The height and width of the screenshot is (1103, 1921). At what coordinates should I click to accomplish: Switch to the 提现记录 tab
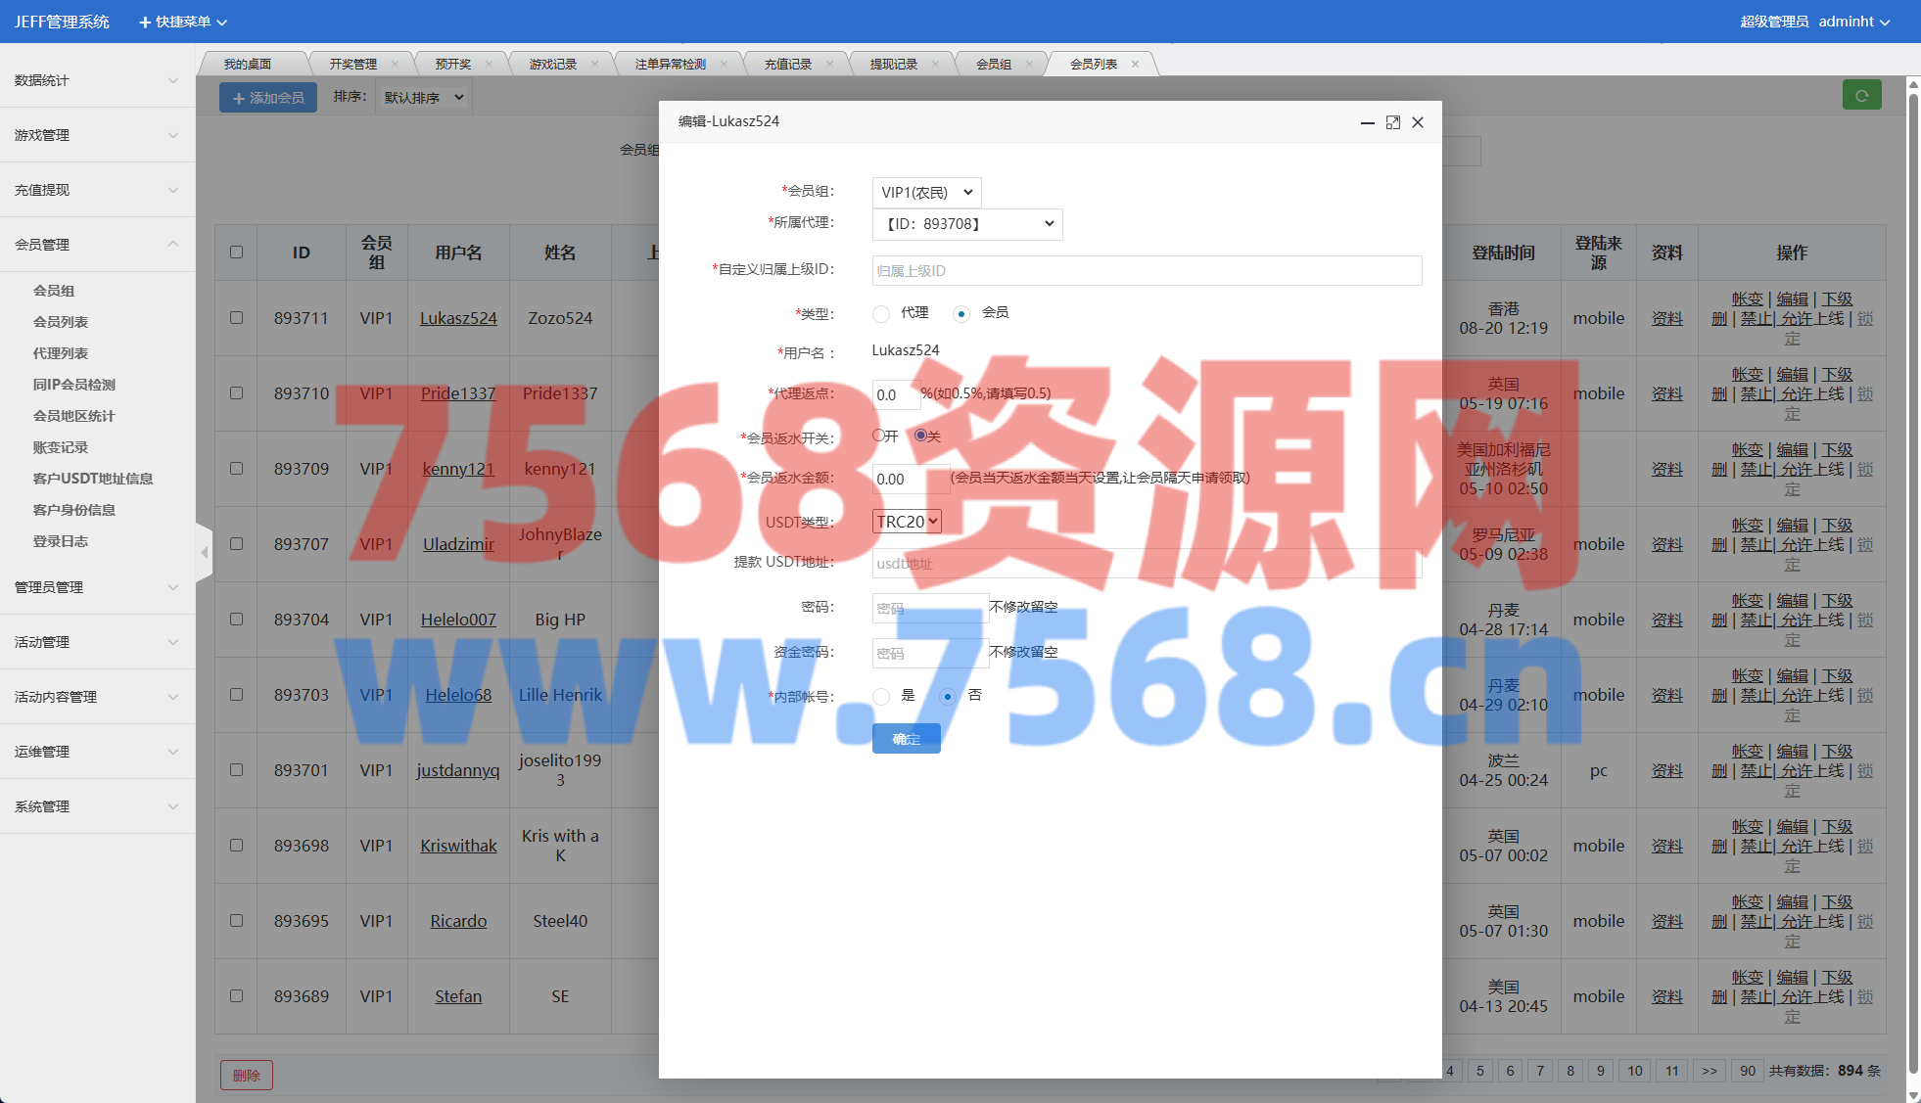coord(893,65)
